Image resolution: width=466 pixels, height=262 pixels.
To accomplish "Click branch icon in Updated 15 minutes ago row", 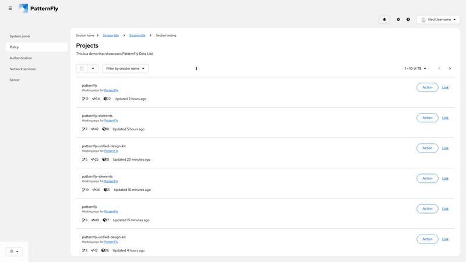I will (83, 220).
